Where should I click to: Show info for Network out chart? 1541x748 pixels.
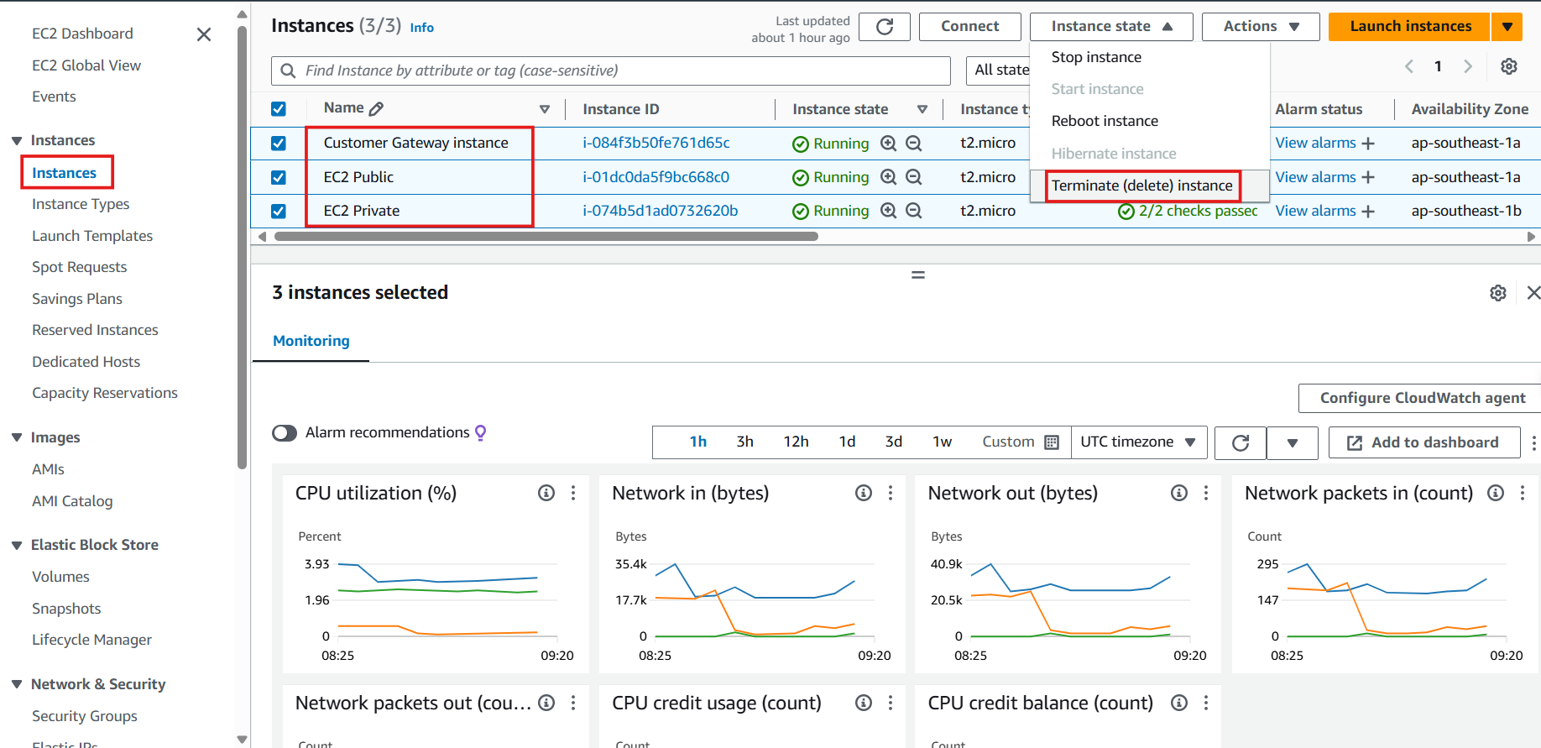click(x=1179, y=493)
